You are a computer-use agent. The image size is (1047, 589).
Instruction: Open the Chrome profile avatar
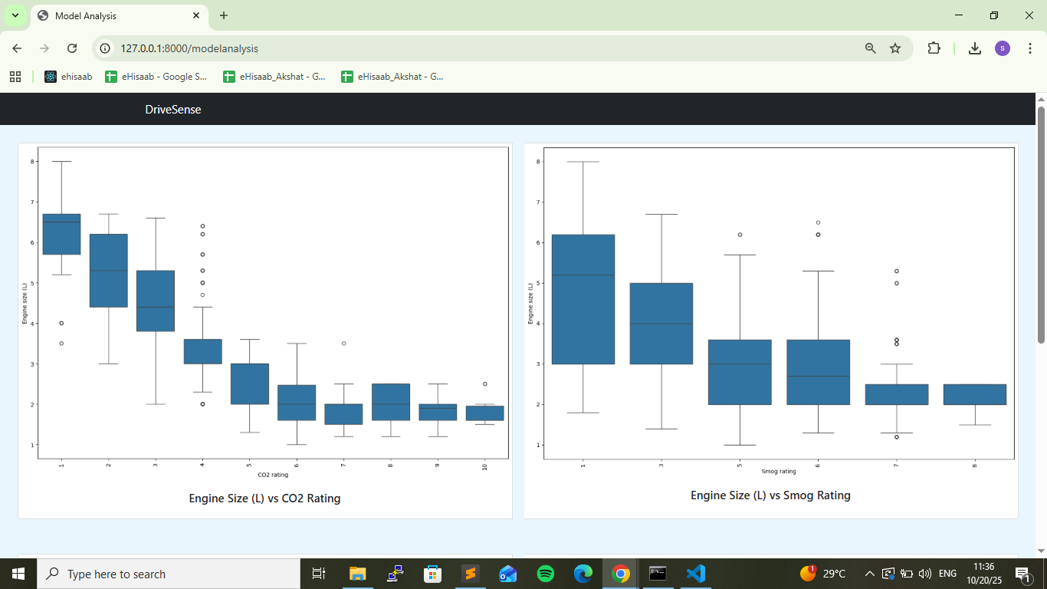click(x=1003, y=48)
